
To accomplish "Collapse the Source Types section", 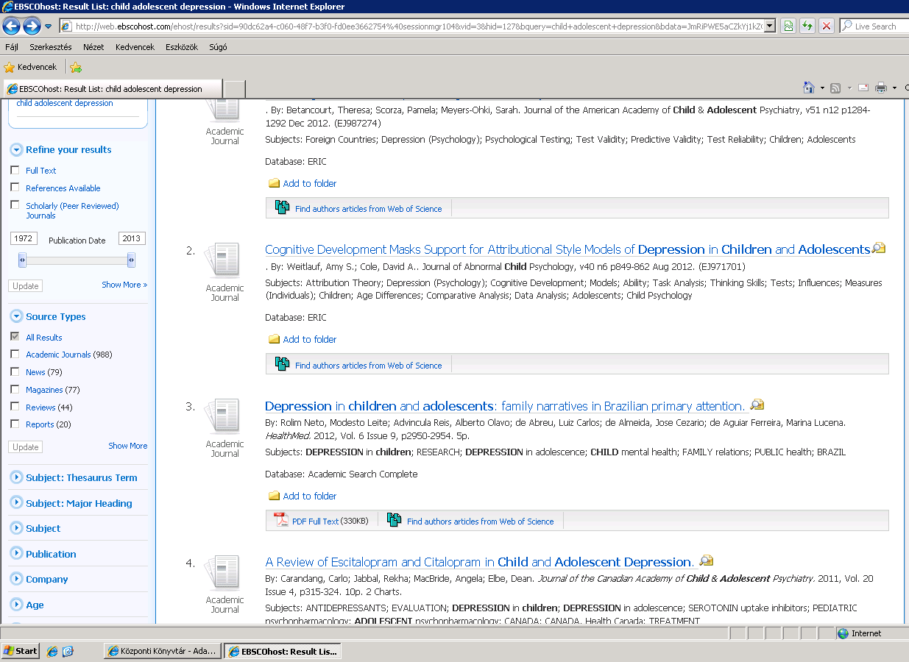I will click(x=16, y=316).
